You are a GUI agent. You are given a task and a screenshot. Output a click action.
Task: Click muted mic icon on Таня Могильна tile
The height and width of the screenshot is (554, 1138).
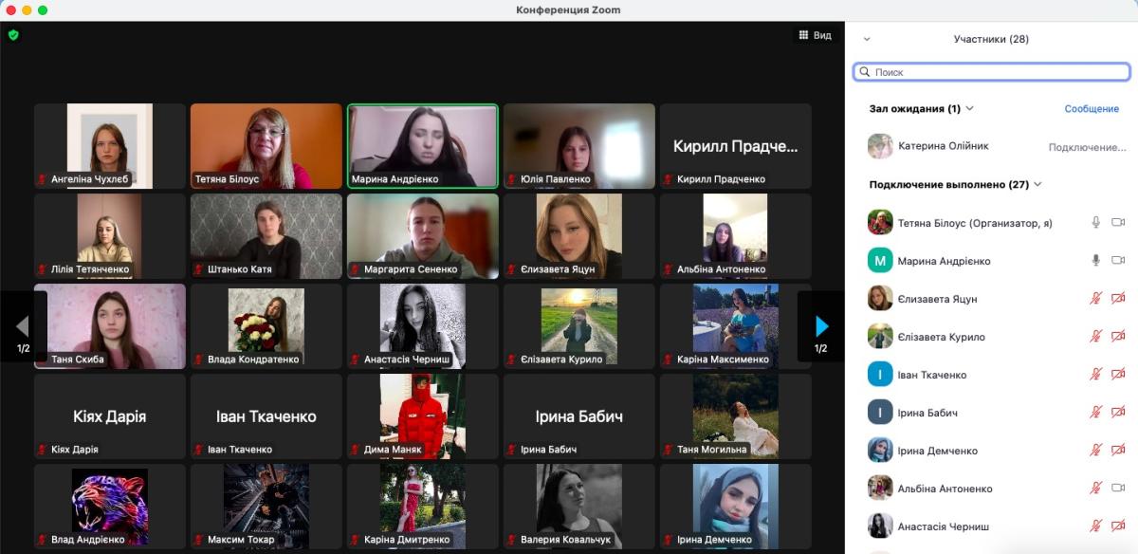tap(668, 450)
